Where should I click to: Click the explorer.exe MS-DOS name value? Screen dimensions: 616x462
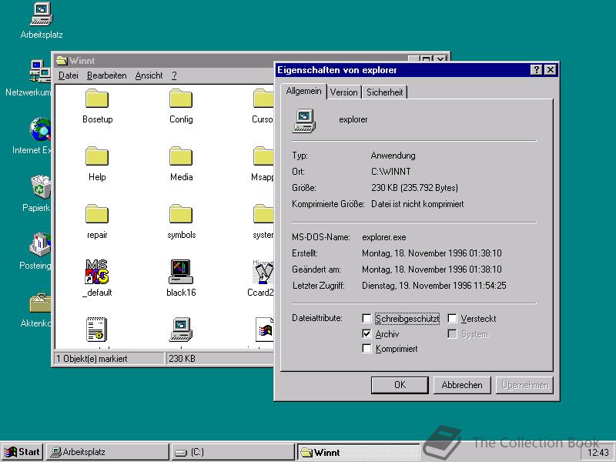click(x=383, y=237)
